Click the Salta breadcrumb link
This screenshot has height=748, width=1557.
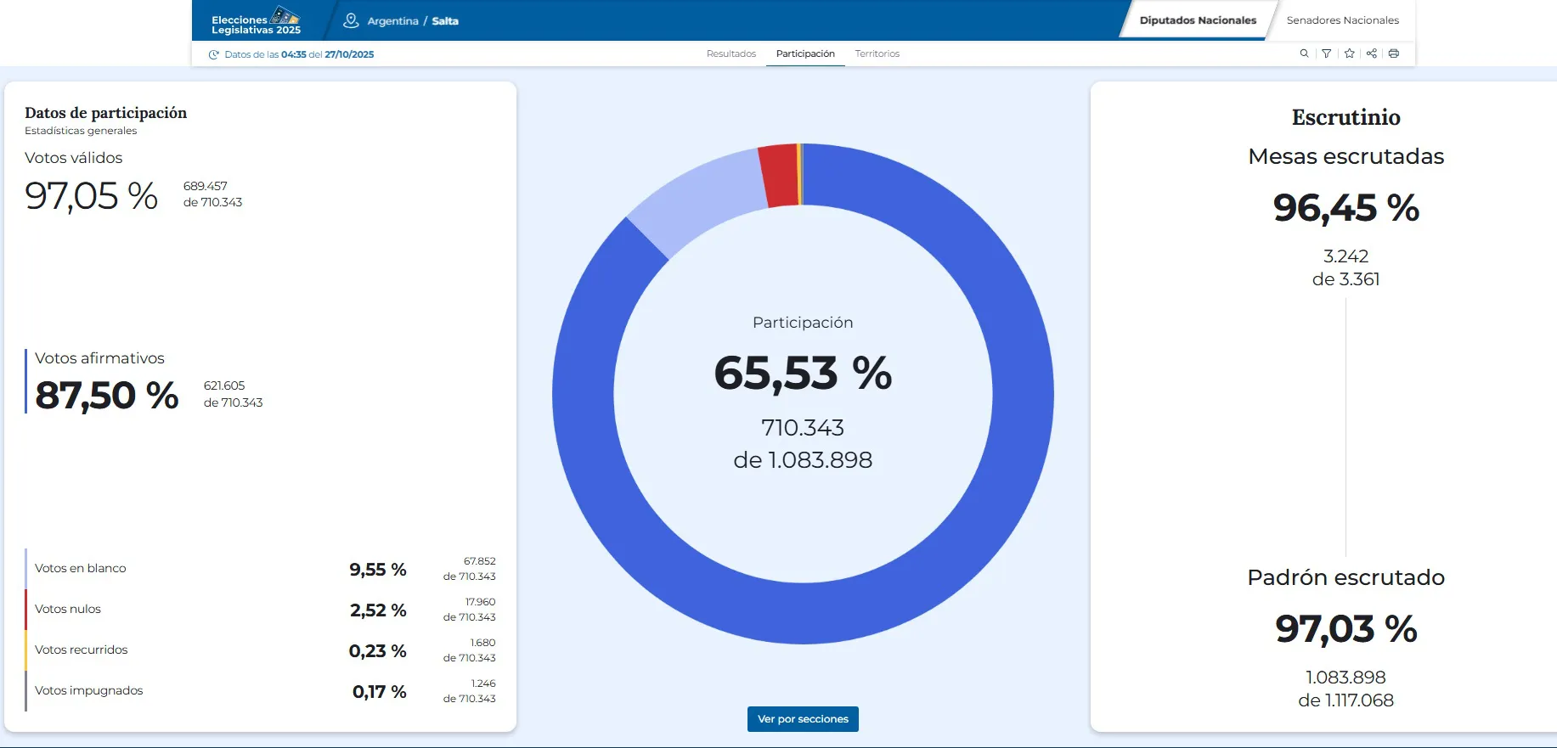[x=445, y=21]
